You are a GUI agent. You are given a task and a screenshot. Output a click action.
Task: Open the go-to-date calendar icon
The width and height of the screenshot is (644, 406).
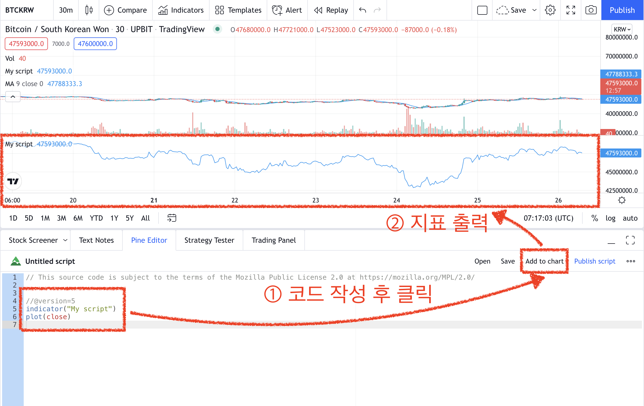click(x=171, y=218)
